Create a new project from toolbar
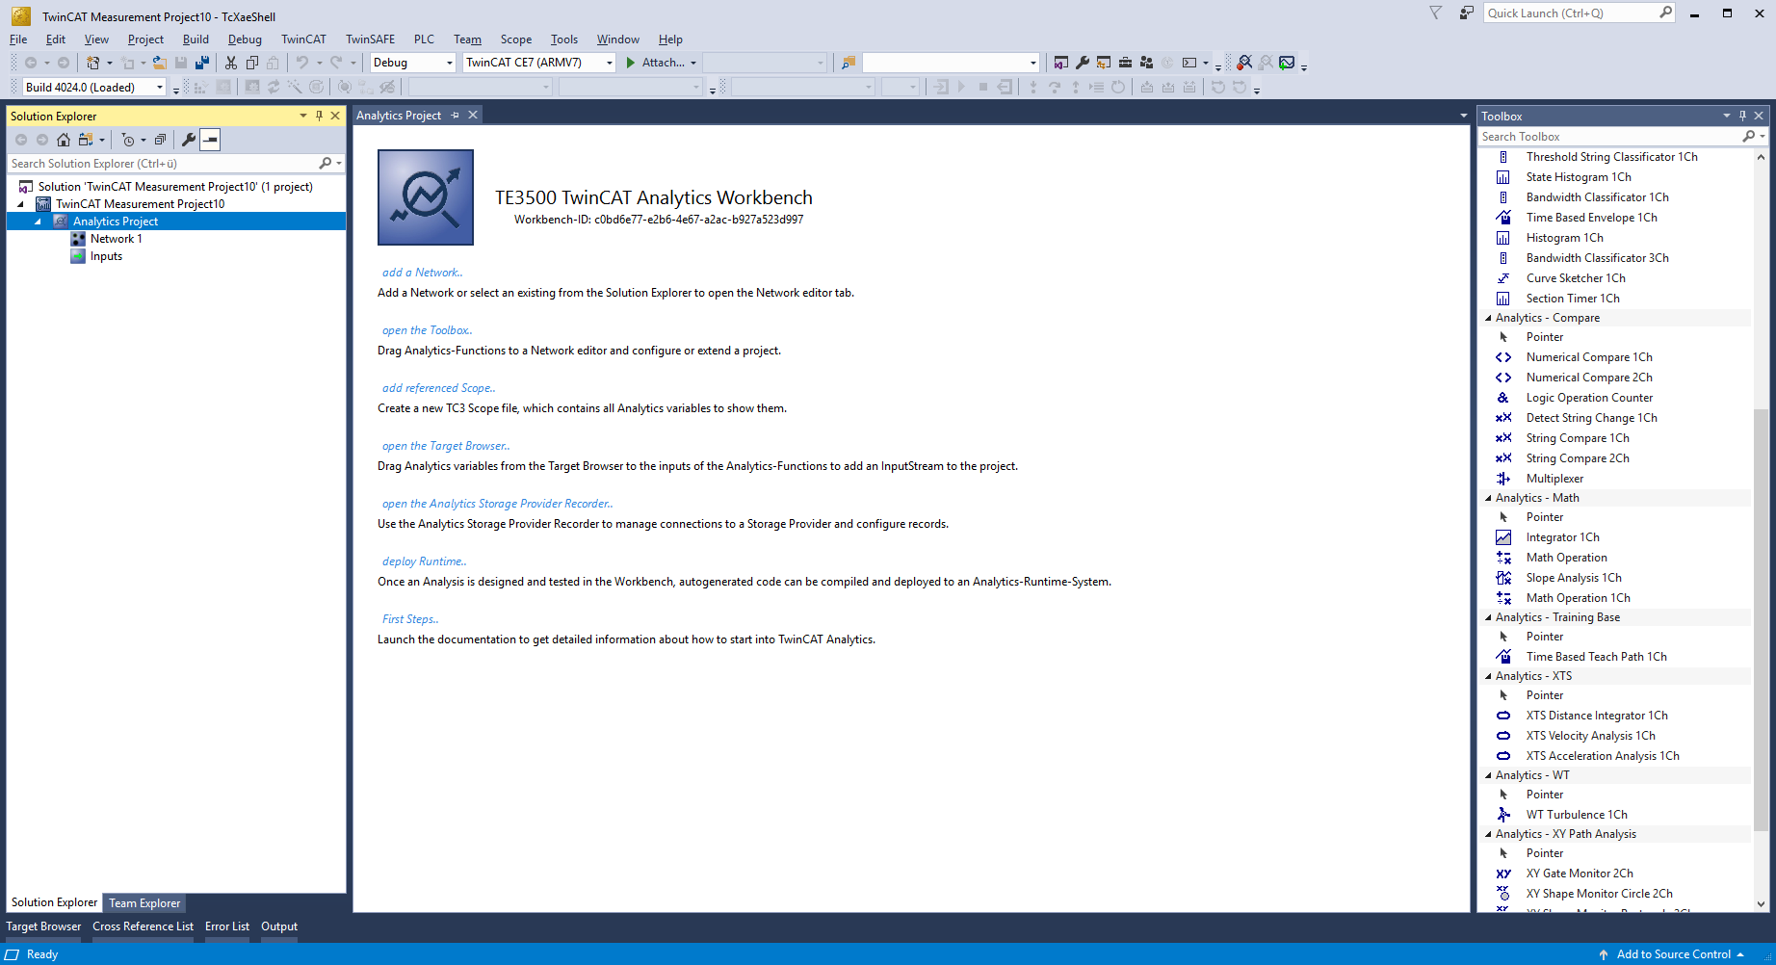1776x965 pixels. click(93, 63)
